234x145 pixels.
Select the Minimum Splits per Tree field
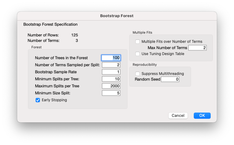(111, 79)
